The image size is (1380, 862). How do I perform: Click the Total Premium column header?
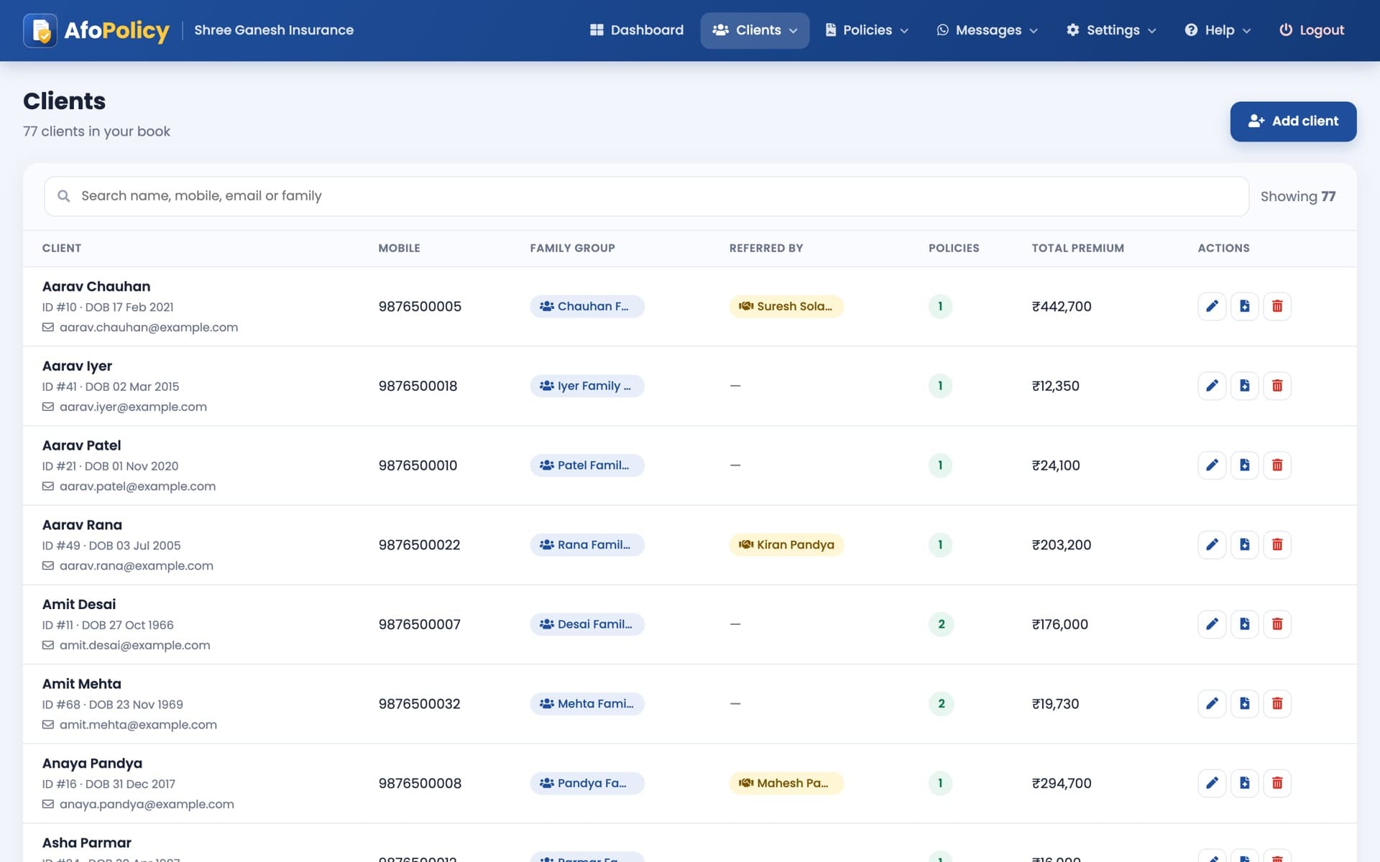(1077, 248)
